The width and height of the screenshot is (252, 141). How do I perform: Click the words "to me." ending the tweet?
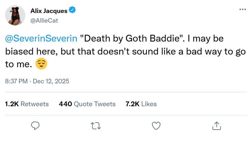pos(19,65)
